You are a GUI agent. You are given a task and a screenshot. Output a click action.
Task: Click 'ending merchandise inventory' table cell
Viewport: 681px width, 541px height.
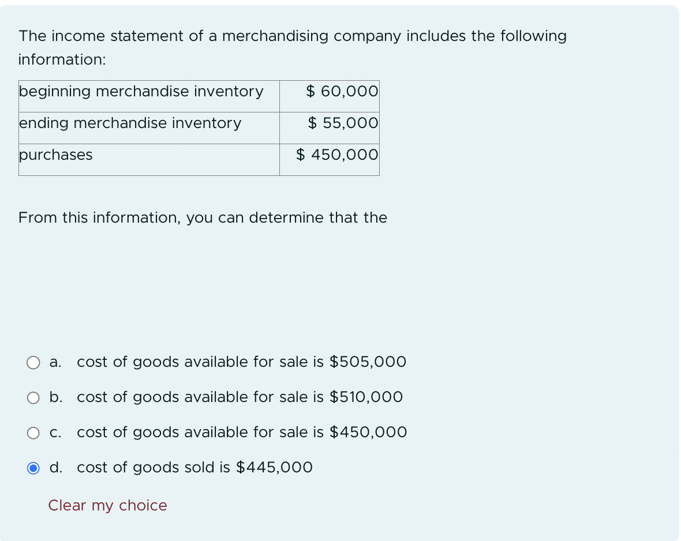149,128
